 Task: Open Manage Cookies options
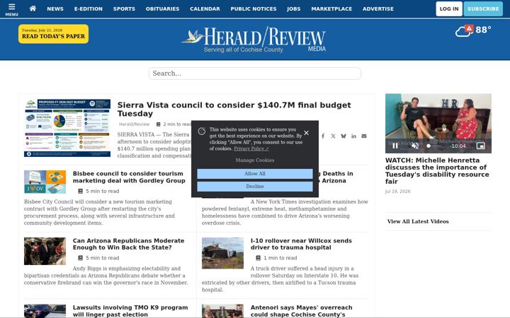tap(255, 160)
